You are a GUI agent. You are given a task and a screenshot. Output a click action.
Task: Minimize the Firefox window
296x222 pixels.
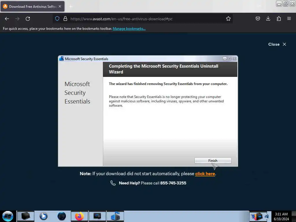click(279, 3)
